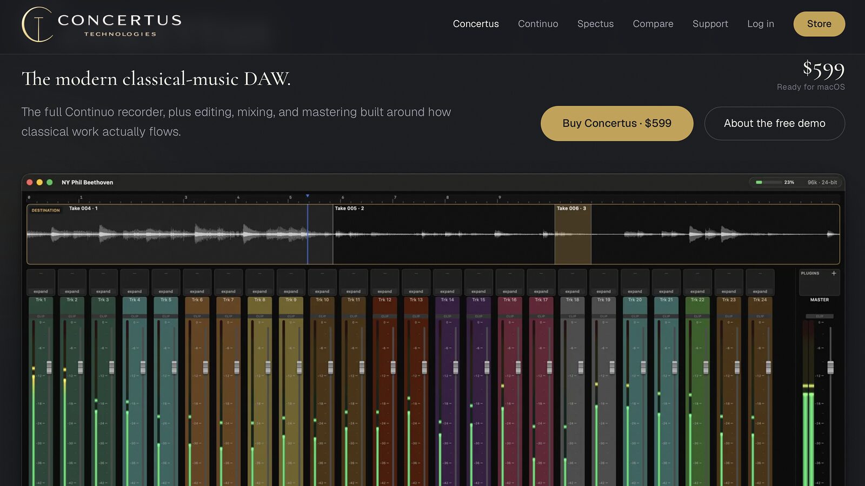Click ruler mark 8 on the timeline

point(447,198)
